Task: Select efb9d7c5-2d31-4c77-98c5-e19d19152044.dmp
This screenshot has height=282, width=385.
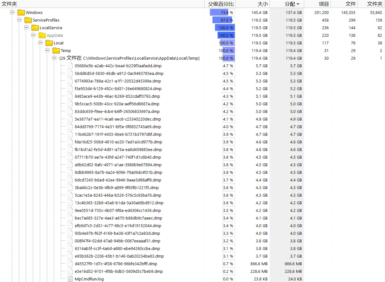Action: 118,226
